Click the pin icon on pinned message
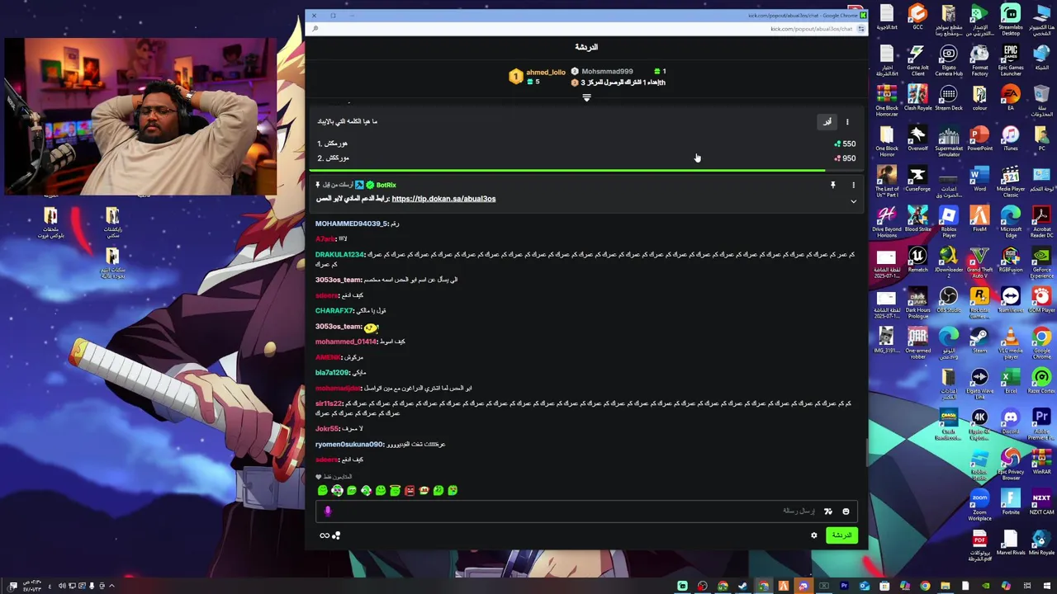Viewport: 1057px width, 594px height. [x=832, y=185]
